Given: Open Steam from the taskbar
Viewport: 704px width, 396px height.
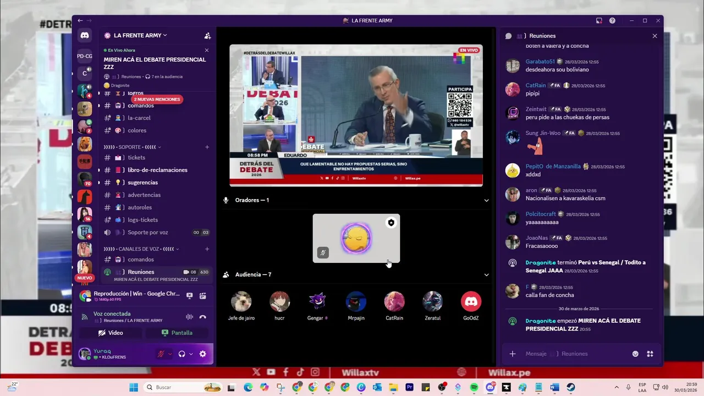Looking at the screenshot, I should (x=571, y=387).
